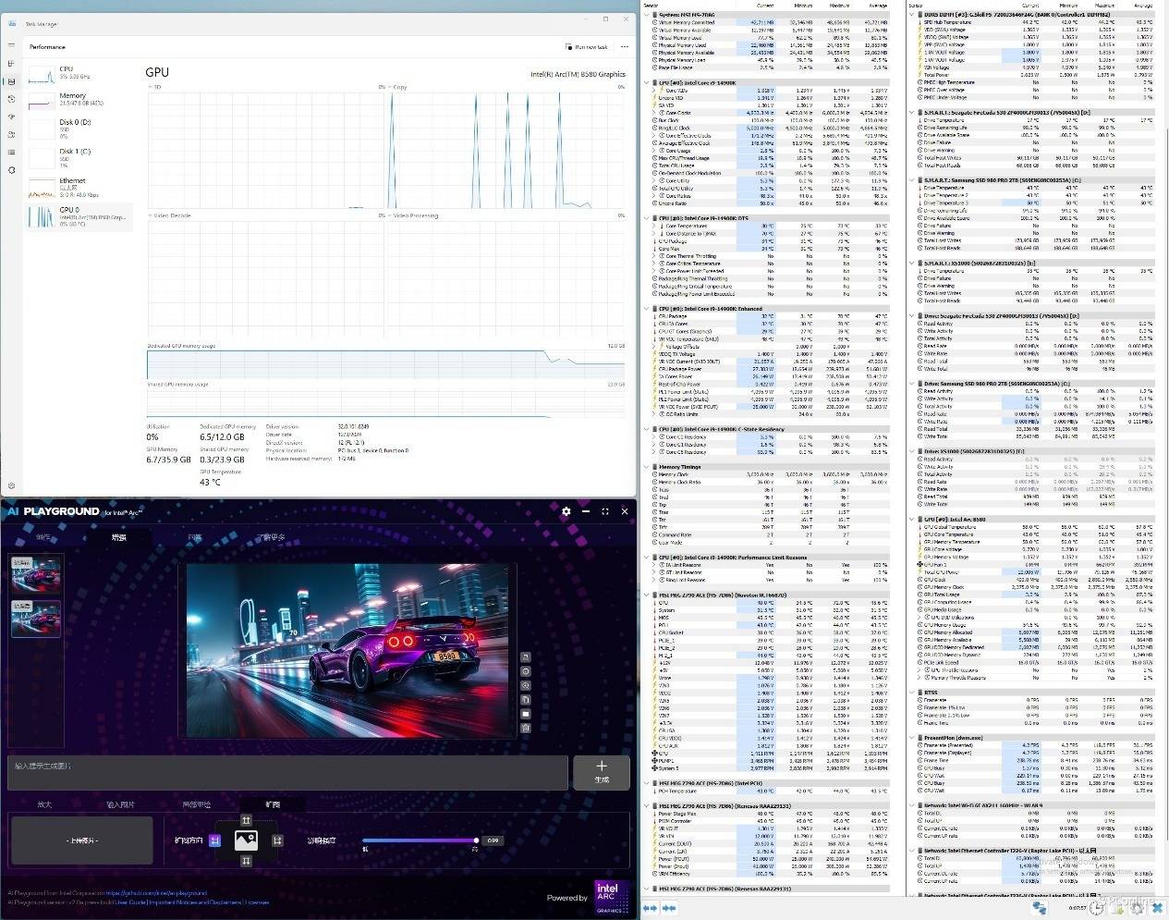Toggle the expand-left direction button
Viewport: 1169px width, 920px height.
tap(215, 840)
